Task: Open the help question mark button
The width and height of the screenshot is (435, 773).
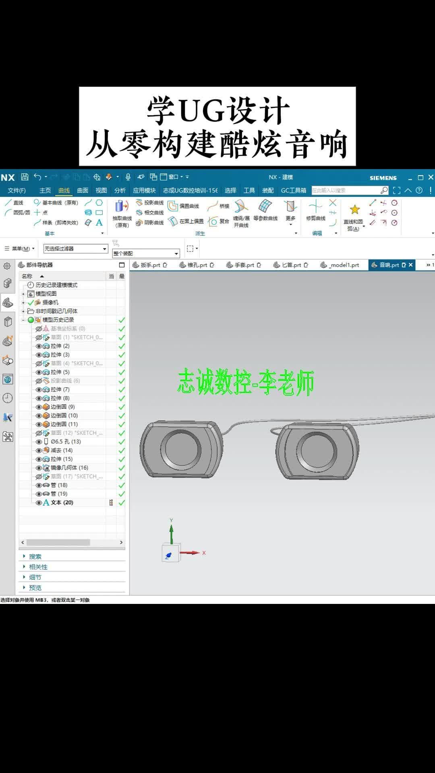Action: pos(419,190)
